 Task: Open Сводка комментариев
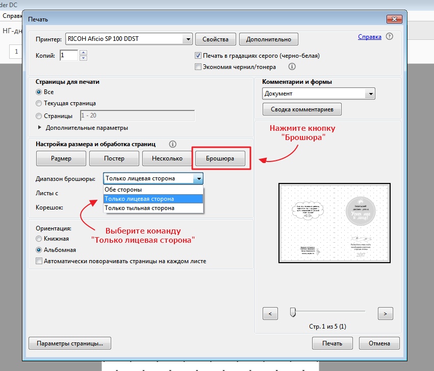click(302, 109)
